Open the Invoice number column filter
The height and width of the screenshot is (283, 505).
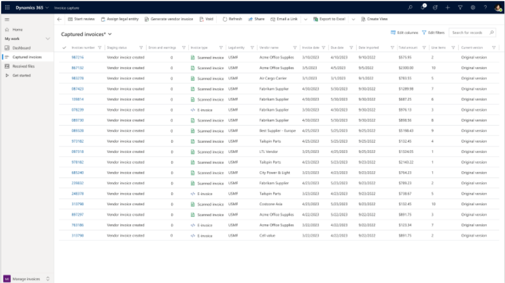(100, 48)
